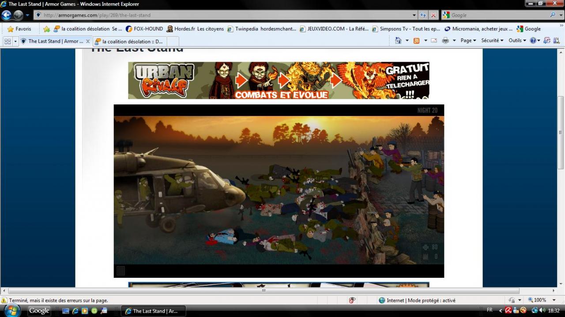
Task: Expand the address bar URL dropdown
Action: click(x=414, y=15)
